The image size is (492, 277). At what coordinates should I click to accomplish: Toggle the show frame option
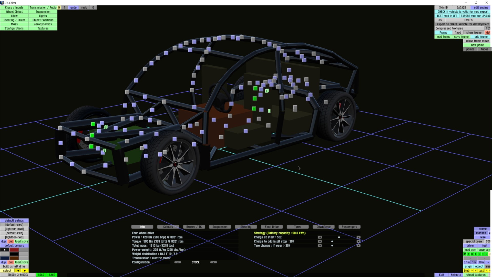click(474, 33)
